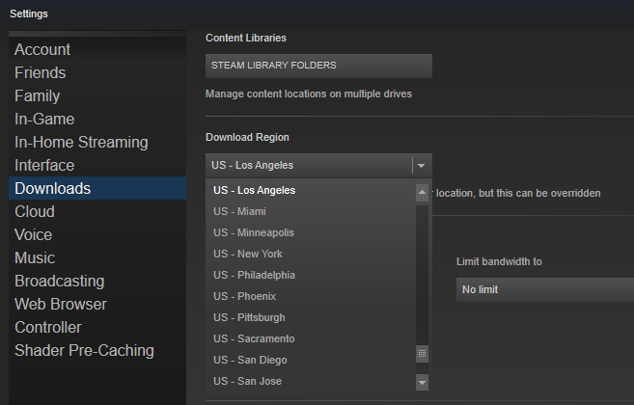Viewport: 634px width, 405px height.
Task: Open the Friends settings category
Action: tap(97, 72)
